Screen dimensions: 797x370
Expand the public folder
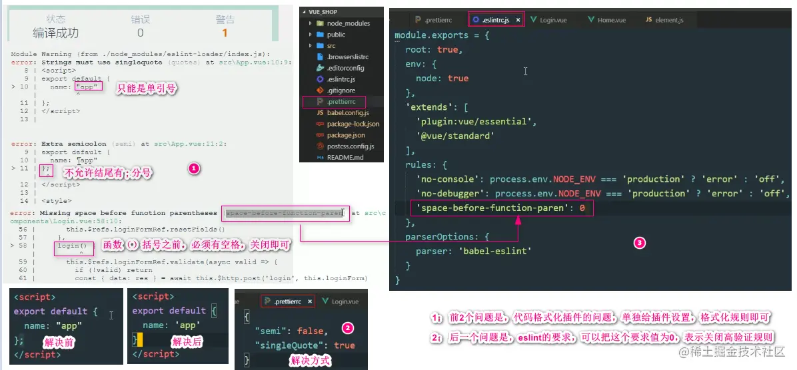pyautogui.click(x=310, y=35)
